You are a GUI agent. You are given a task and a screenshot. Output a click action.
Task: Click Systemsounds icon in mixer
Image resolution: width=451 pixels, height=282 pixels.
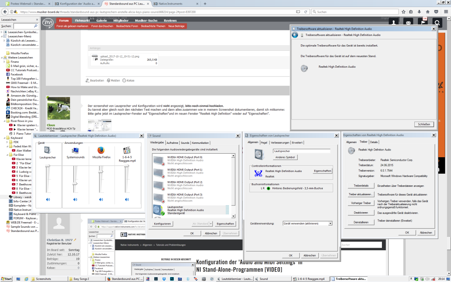tap(75, 150)
